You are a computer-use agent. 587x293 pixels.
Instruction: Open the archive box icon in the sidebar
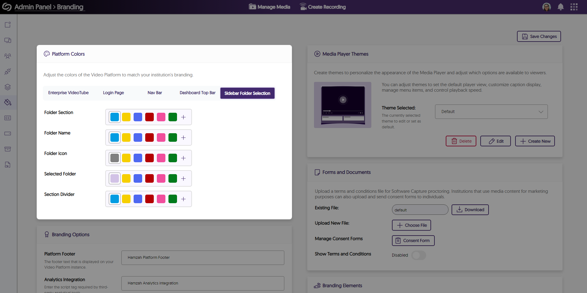[8, 149]
